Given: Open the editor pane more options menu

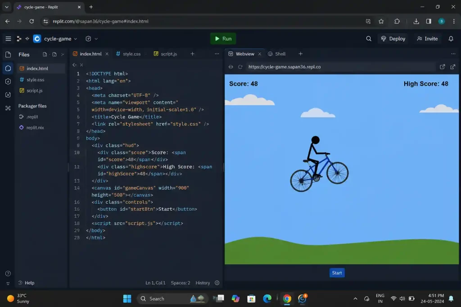Looking at the screenshot, I should click(217, 54).
